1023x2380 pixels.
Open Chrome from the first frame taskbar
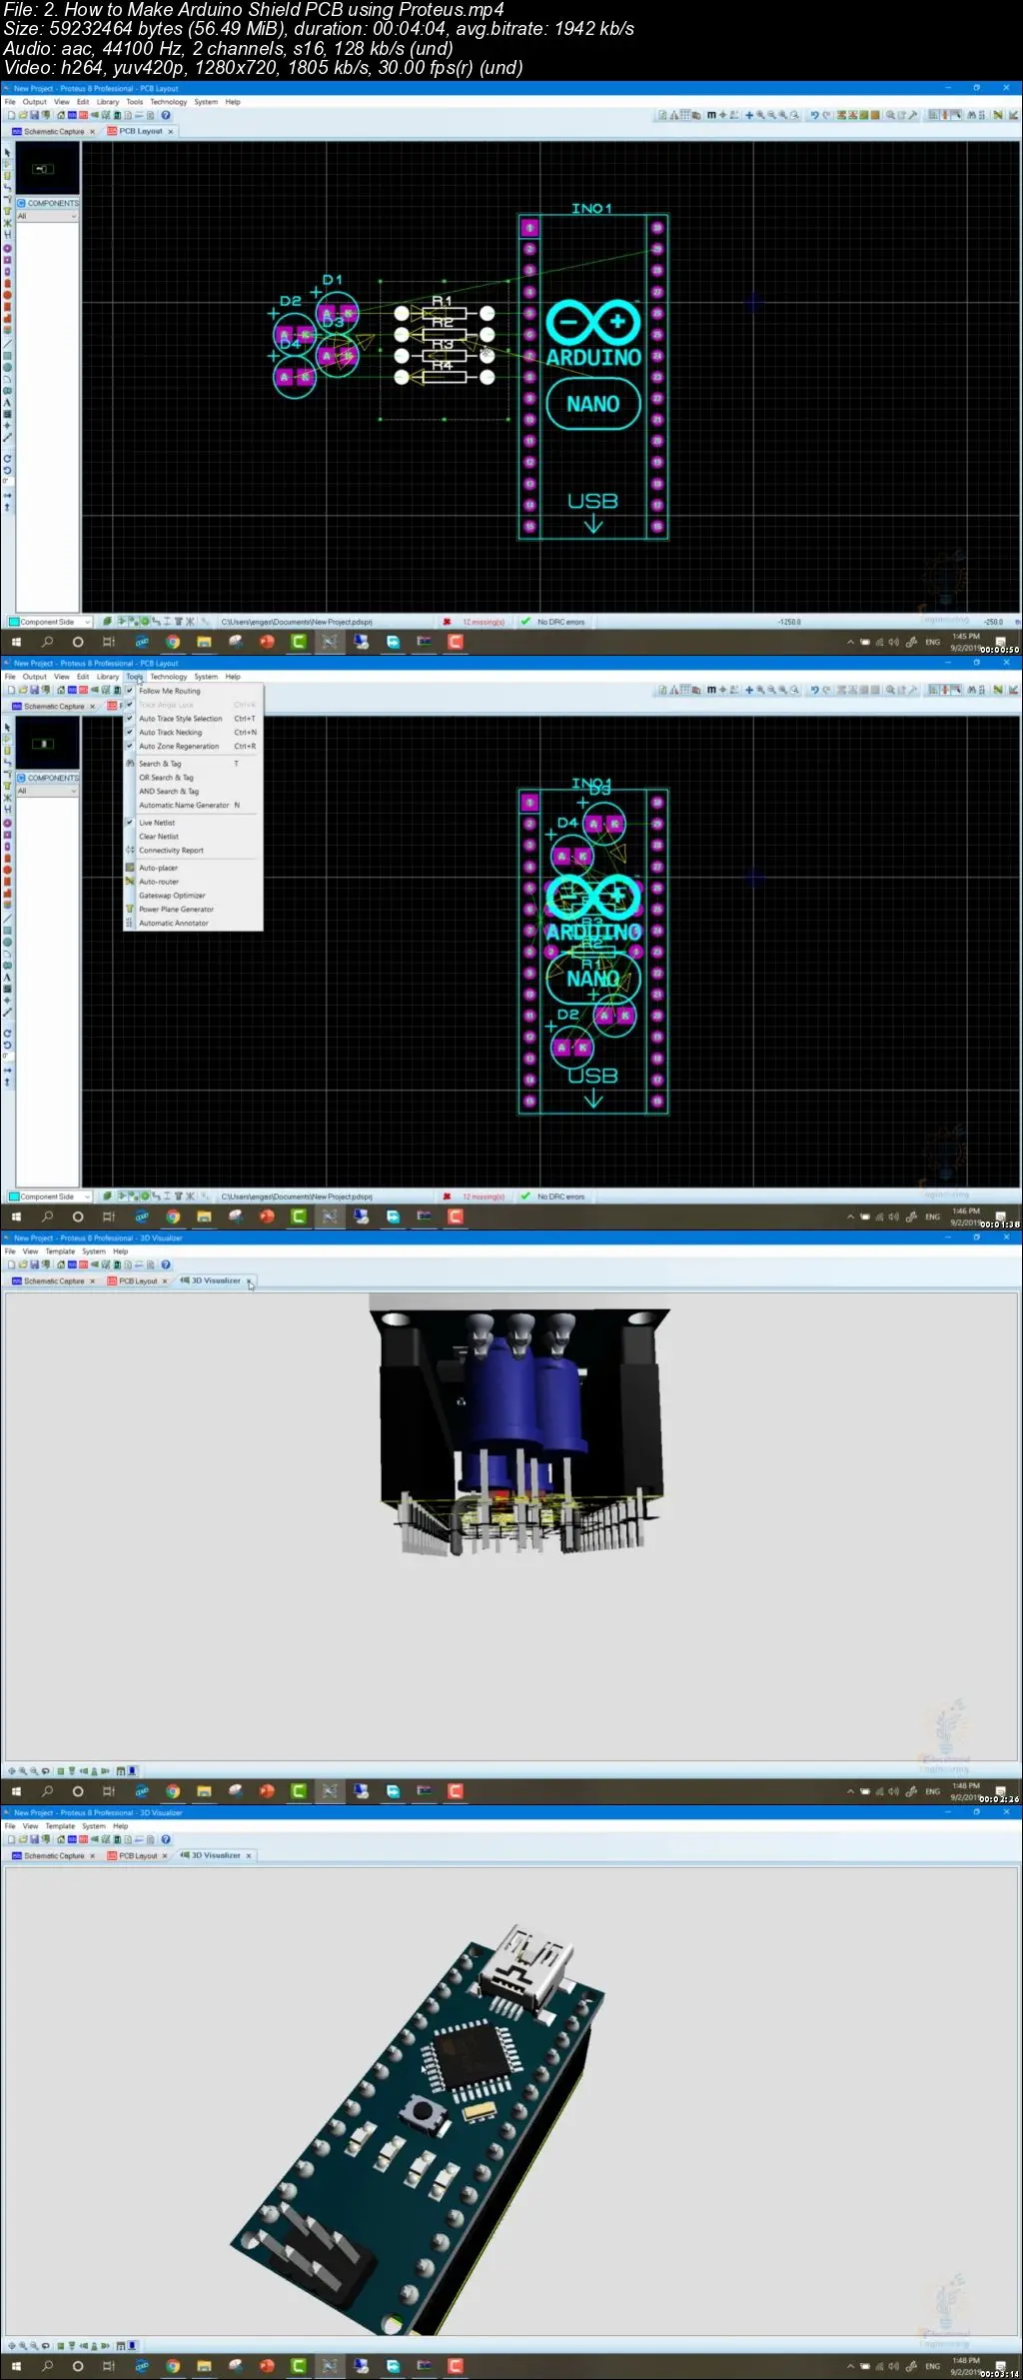172,642
